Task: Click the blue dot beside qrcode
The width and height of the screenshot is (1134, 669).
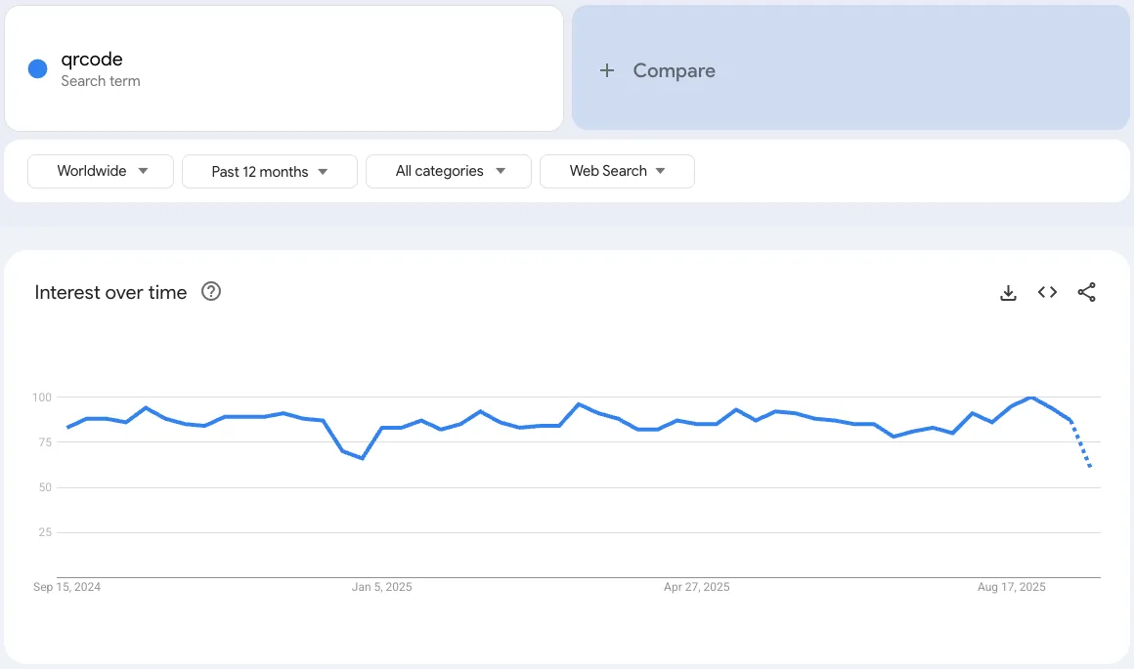Action: pyautogui.click(x=37, y=68)
